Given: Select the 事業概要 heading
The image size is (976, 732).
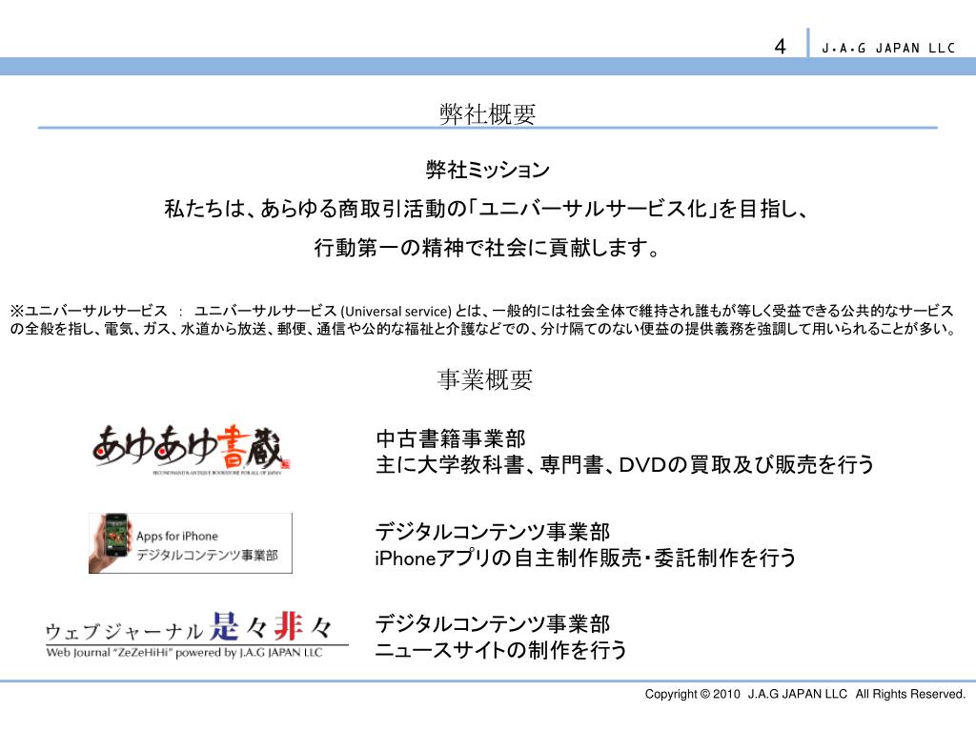Looking at the screenshot, I should click(485, 379).
